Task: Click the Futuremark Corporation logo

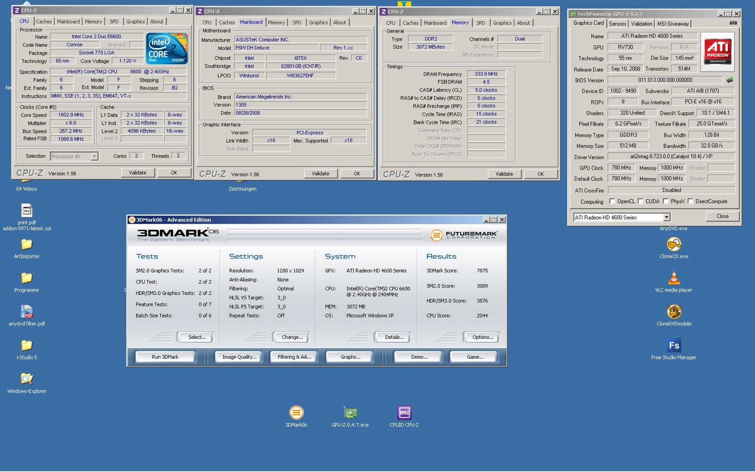Action: pyautogui.click(x=464, y=235)
